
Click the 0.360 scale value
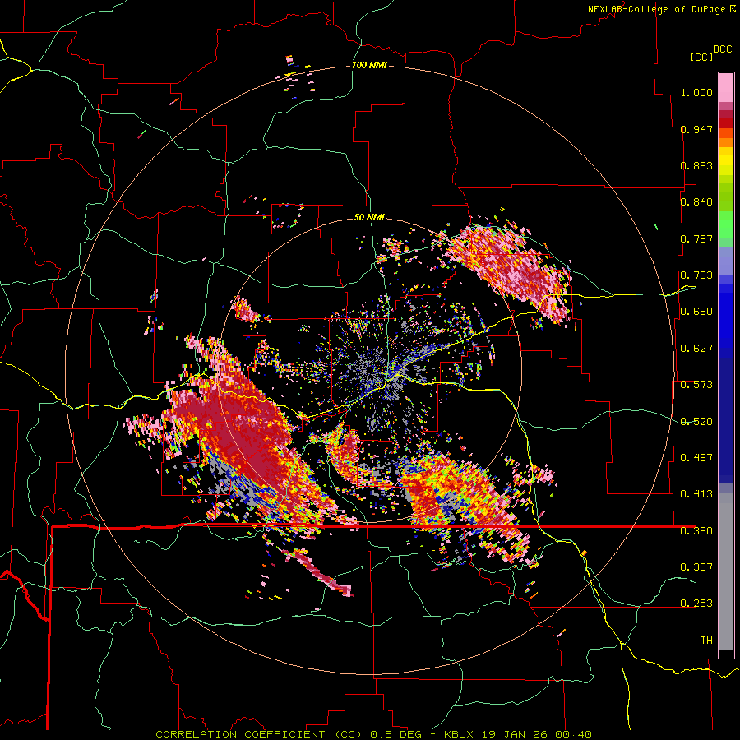coord(696,531)
